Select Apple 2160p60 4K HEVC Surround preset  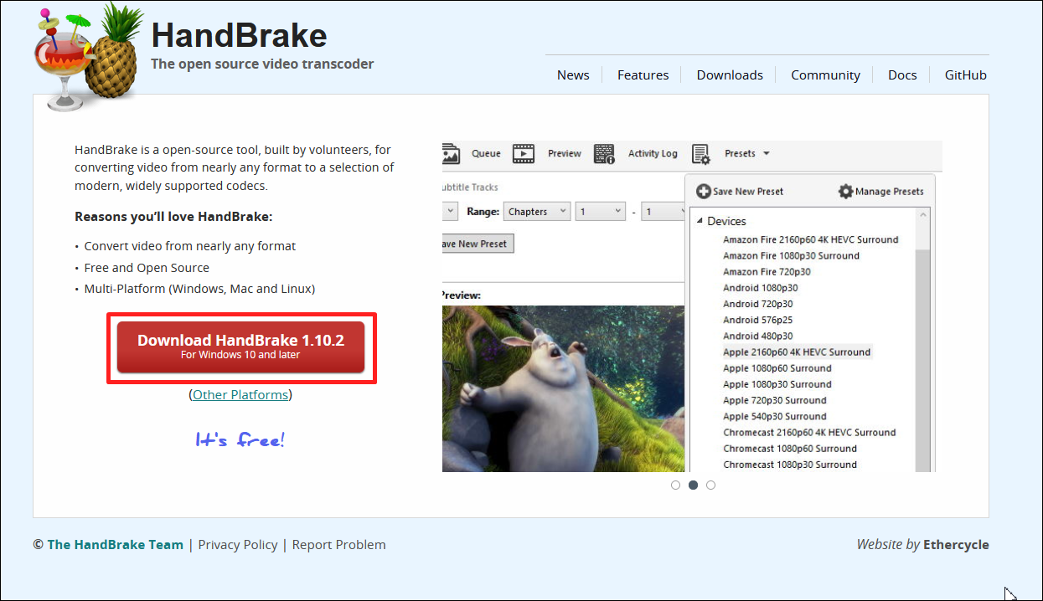point(797,352)
